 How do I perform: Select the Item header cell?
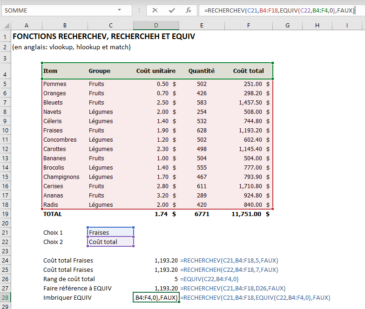click(x=64, y=71)
